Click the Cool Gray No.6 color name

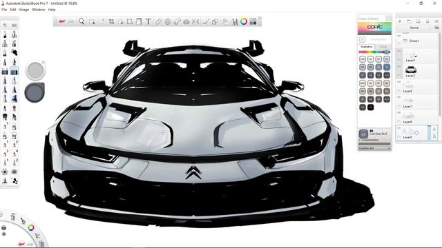(x=378, y=134)
